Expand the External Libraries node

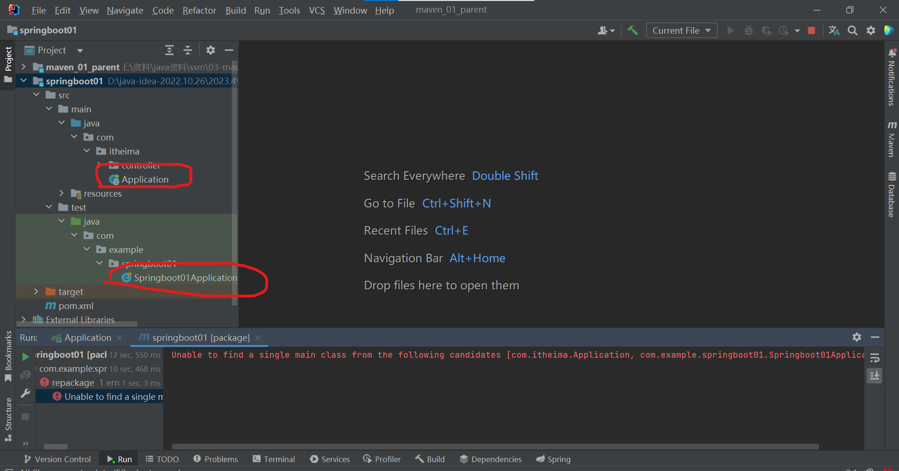point(23,319)
